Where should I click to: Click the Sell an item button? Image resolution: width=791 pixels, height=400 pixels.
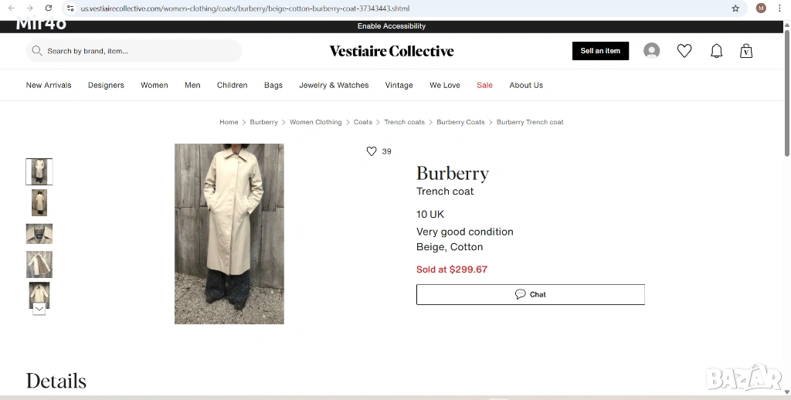600,51
